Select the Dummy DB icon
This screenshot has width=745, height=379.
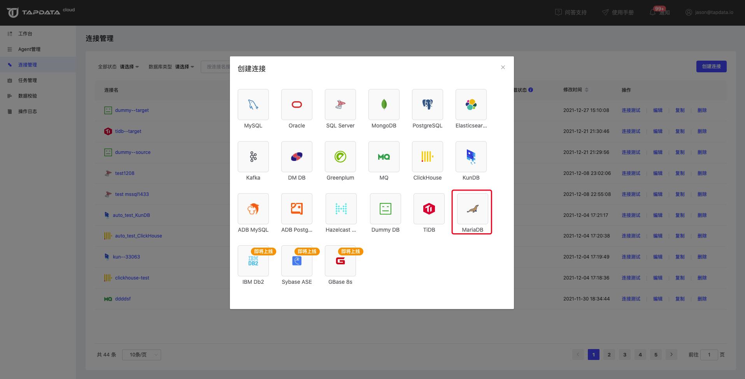[386, 209]
